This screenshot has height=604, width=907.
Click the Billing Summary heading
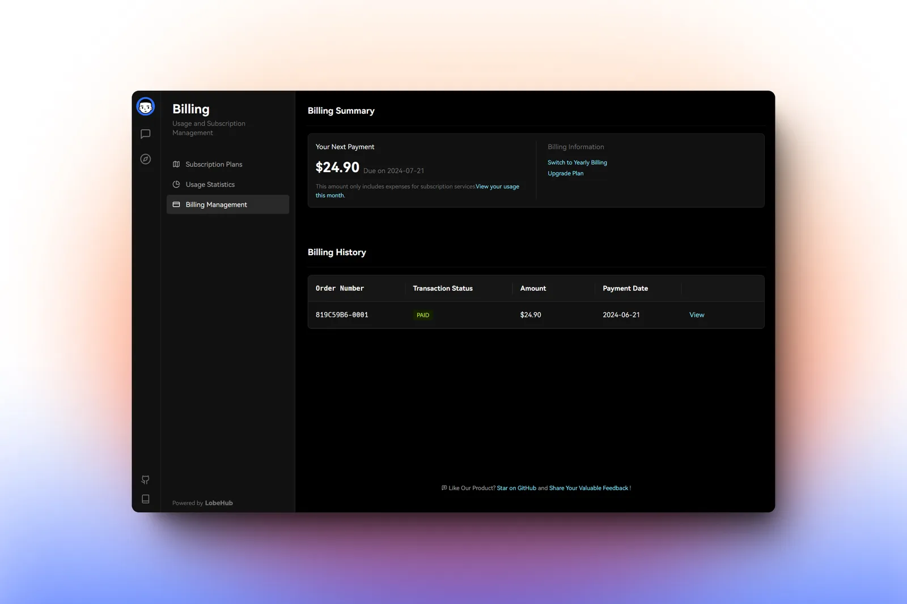pos(341,111)
